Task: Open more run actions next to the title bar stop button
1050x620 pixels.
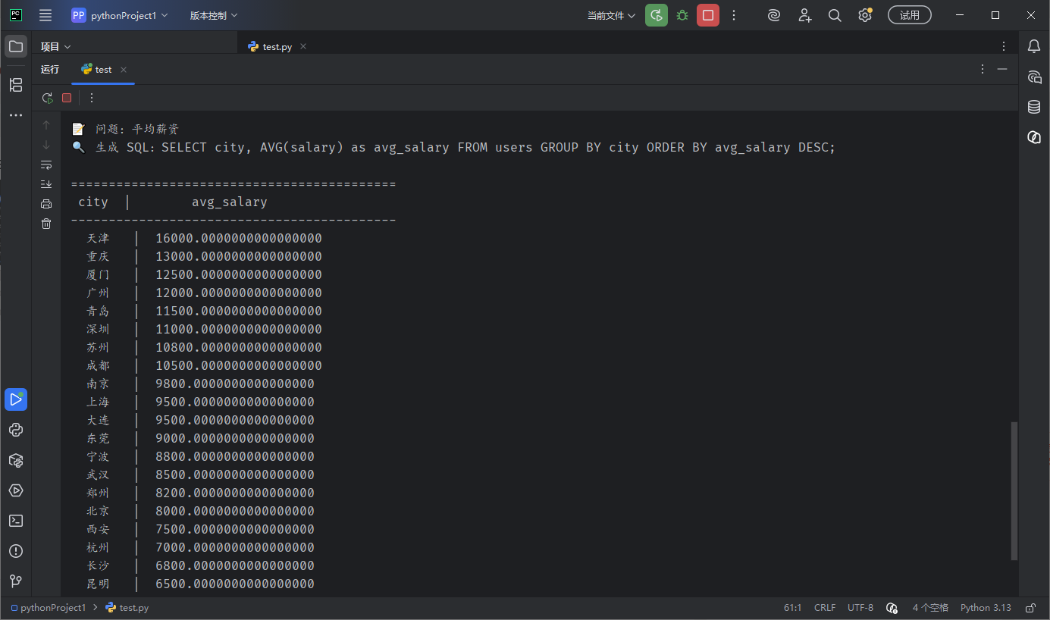Action: (x=733, y=15)
